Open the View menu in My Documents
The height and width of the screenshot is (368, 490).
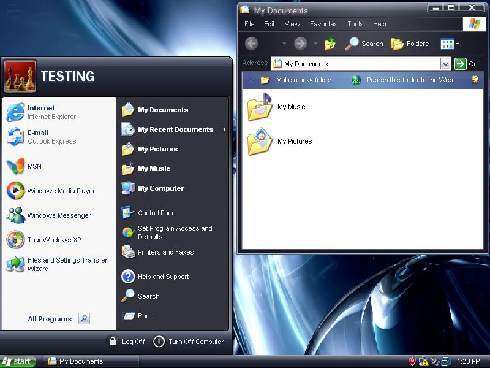pyautogui.click(x=292, y=24)
